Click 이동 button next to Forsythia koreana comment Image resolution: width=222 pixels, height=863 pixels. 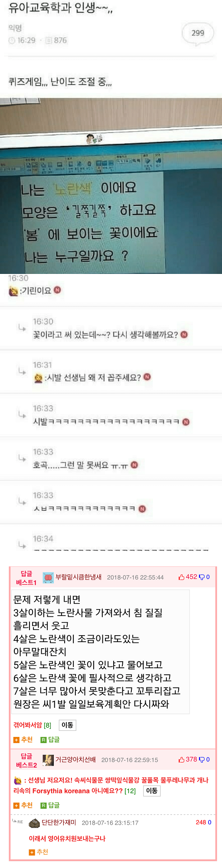tap(152, 790)
